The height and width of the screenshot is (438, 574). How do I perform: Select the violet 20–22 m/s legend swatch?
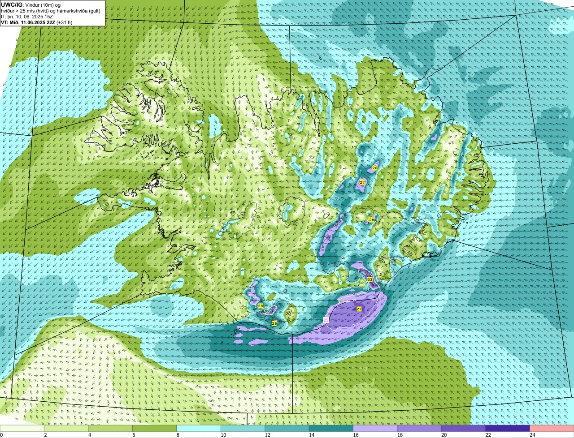coord(463,428)
